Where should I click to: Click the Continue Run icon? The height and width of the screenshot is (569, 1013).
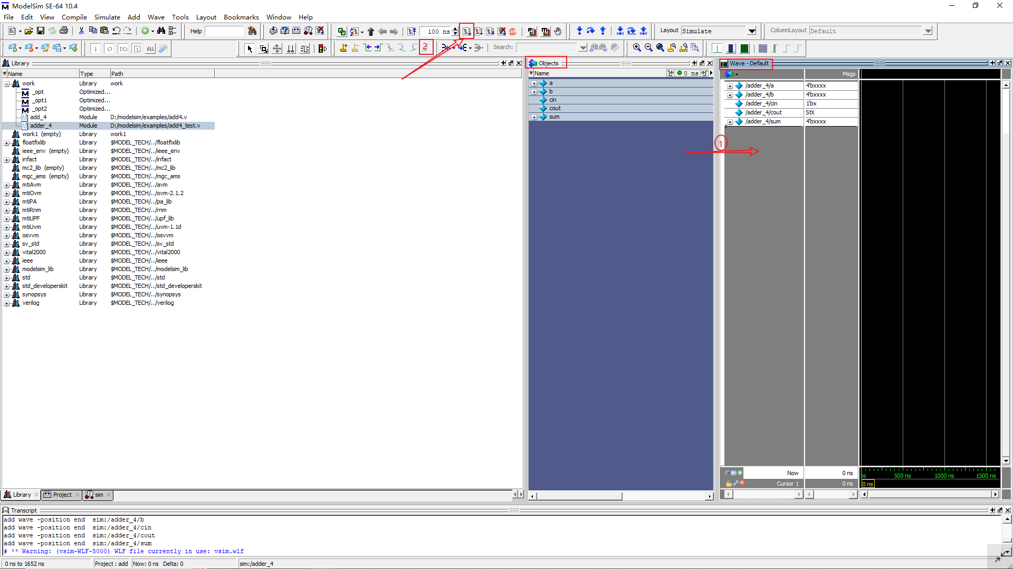tap(479, 32)
